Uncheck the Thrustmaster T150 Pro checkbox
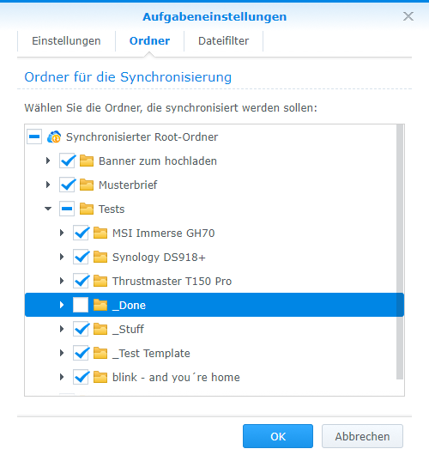This screenshot has height=455, width=429. click(x=81, y=281)
